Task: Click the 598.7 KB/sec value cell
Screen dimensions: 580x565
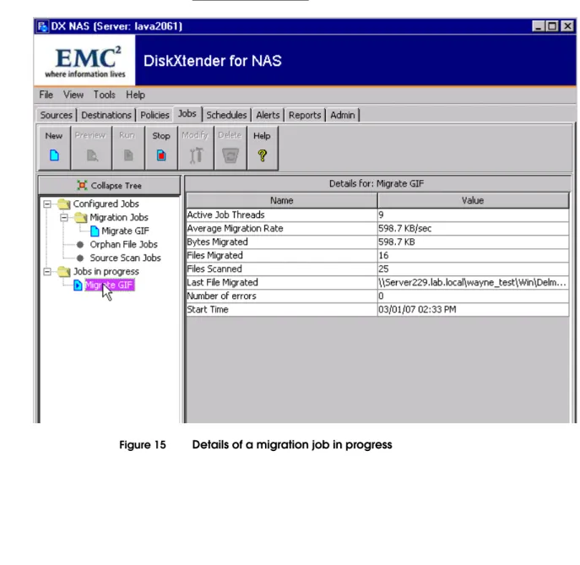Action: (473, 228)
